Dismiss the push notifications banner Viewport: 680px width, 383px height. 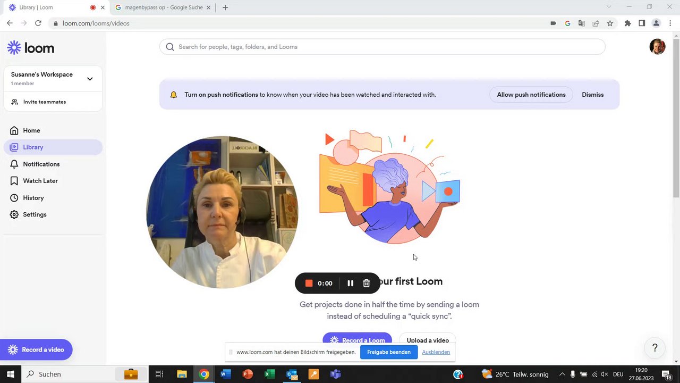point(593,95)
